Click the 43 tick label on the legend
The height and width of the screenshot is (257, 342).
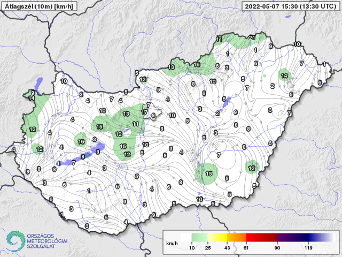227,249
